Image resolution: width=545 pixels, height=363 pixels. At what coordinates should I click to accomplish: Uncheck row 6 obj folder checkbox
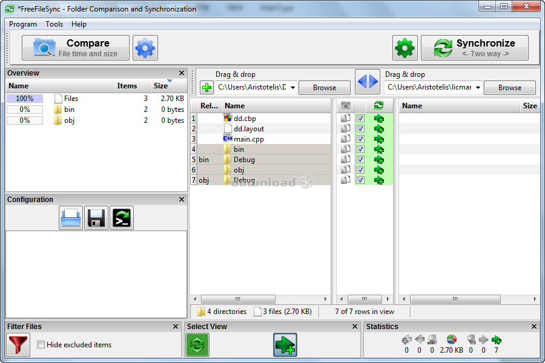click(x=360, y=169)
